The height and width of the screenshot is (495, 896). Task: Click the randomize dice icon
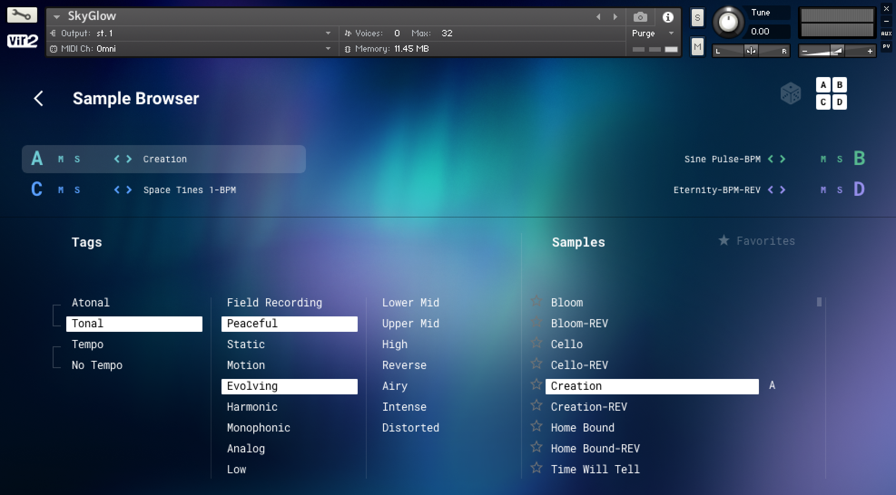[x=790, y=94]
